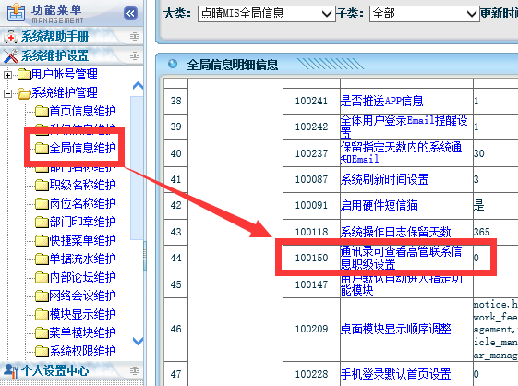
Task: Click the first-aid kit help manual icon
Action: coord(10,37)
